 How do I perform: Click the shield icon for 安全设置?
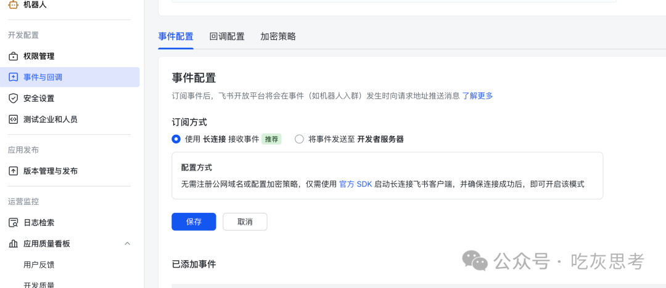(14, 98)
